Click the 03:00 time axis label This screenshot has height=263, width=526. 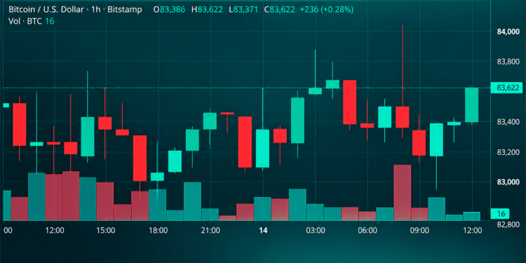316,231
